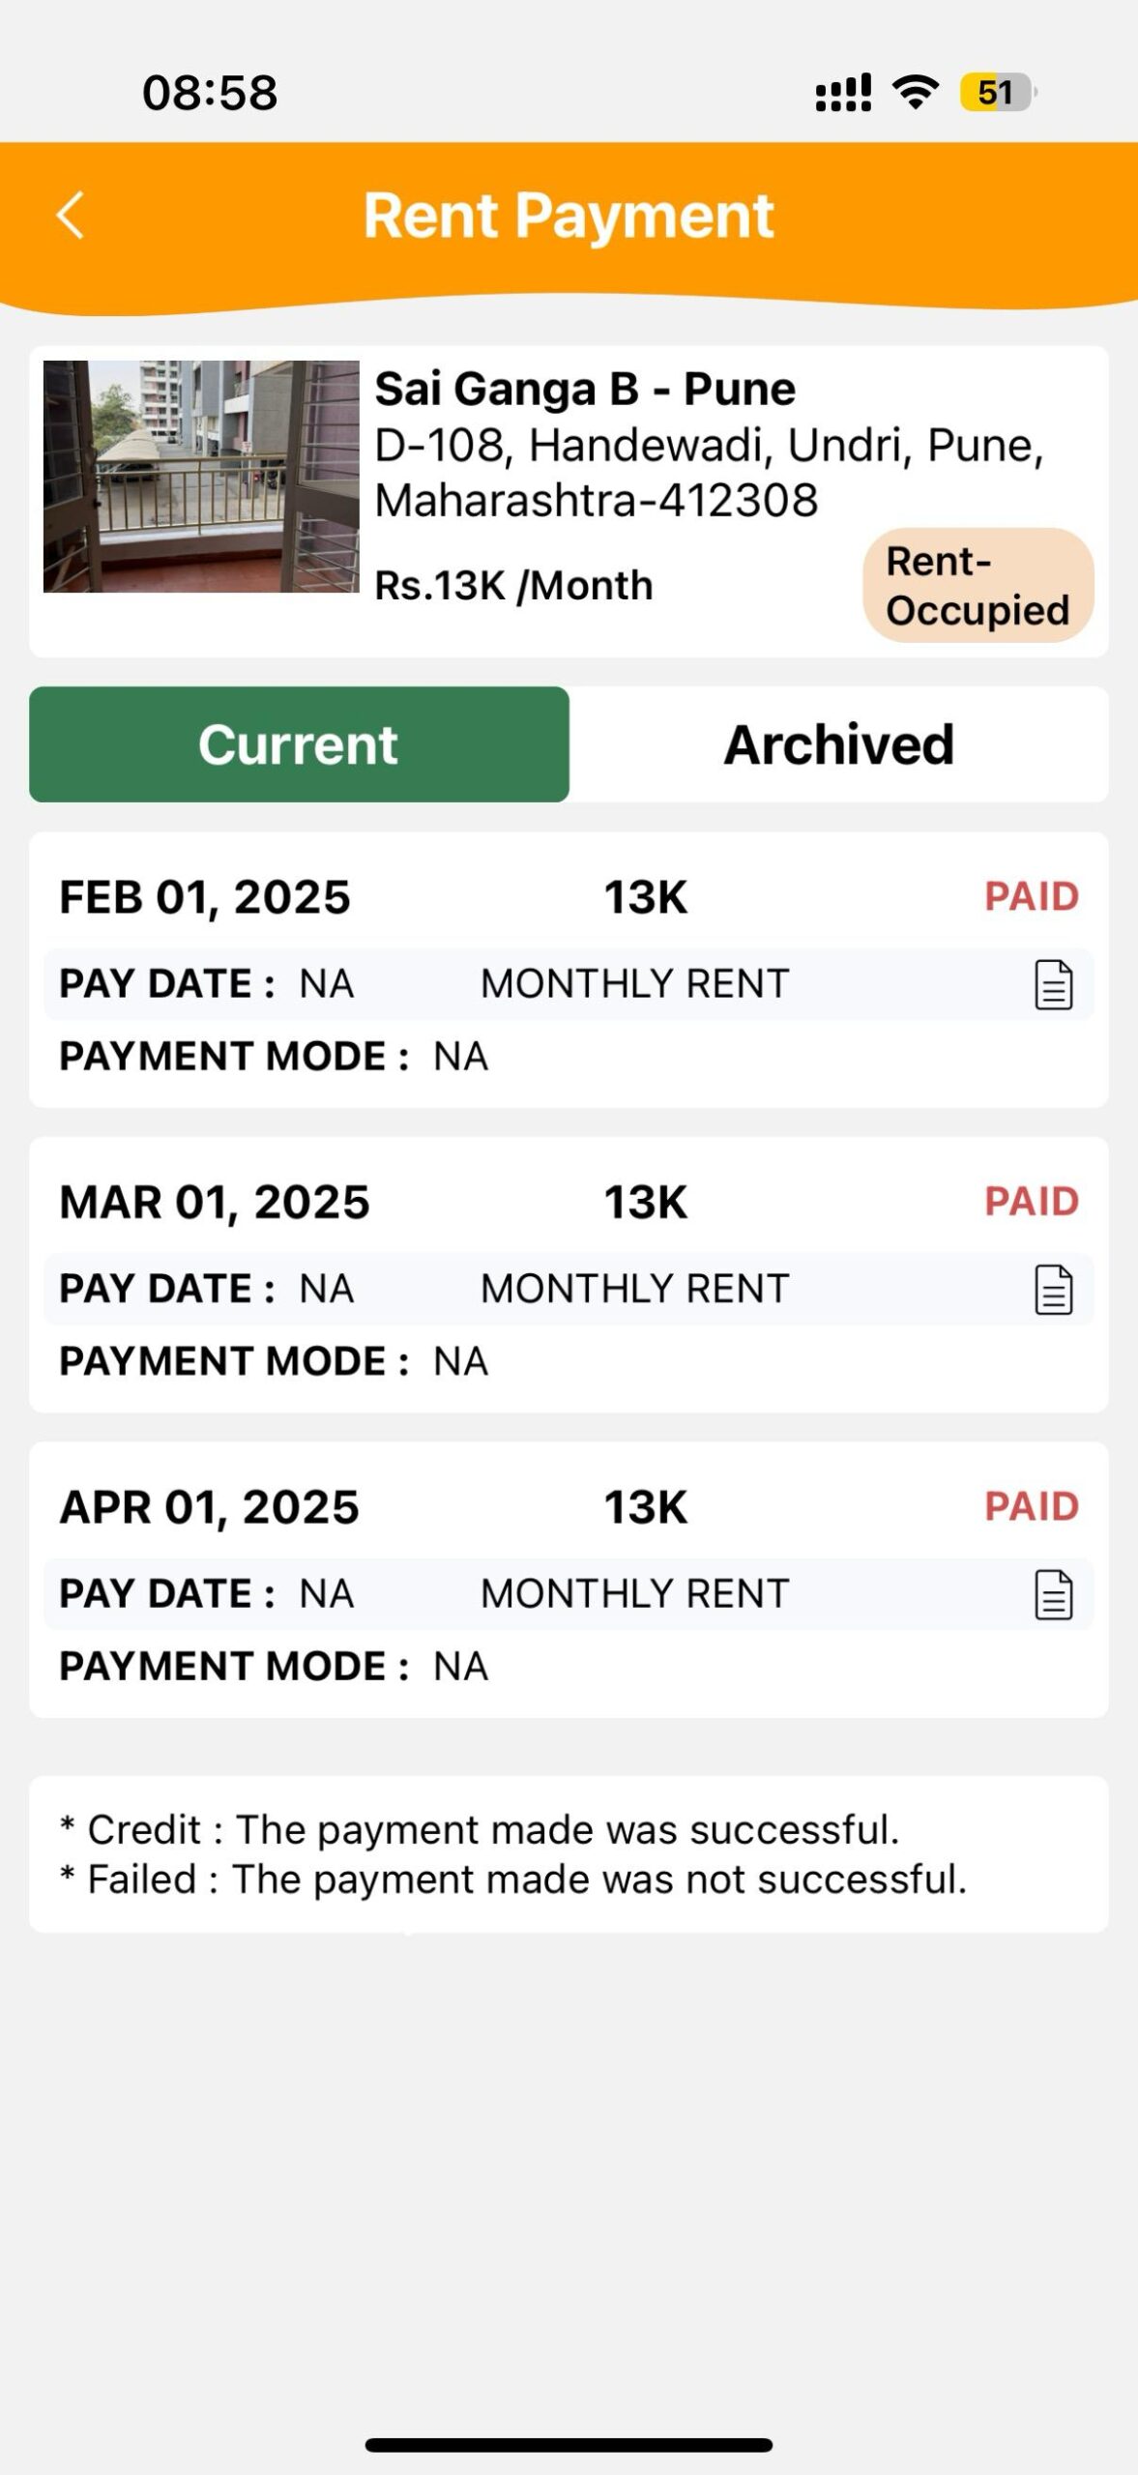Open the property balcony photo thumbnail
This screenshot has height=2475, width=1138.
pyautogui.click(x=201, y=477)
